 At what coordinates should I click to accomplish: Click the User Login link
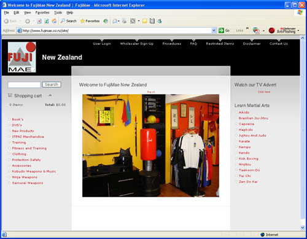[102, 44]
